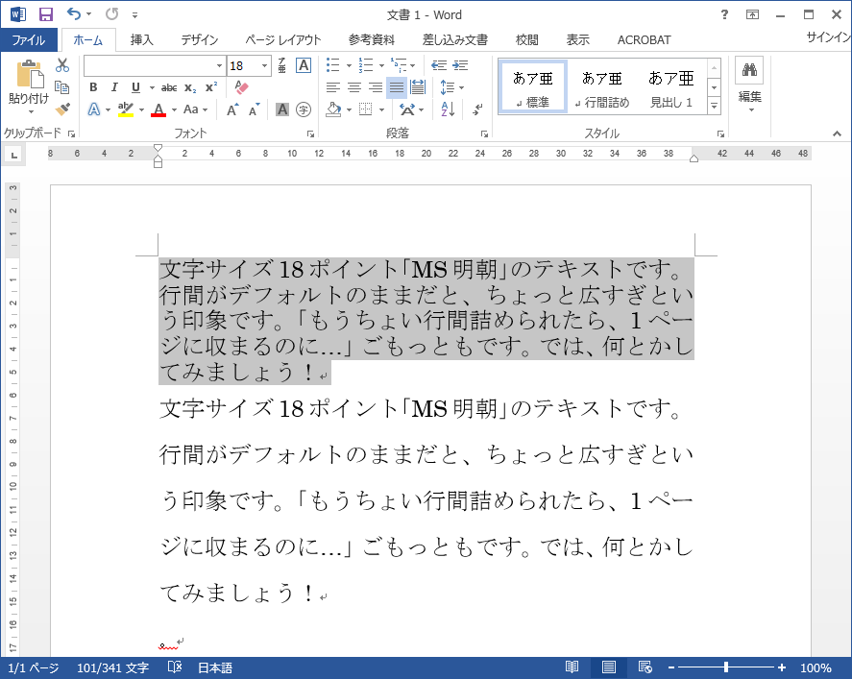Switch to the ページ レイアウト tab
Image resolution: width=852 pixels, height=679 pixels.
point(282,40)
